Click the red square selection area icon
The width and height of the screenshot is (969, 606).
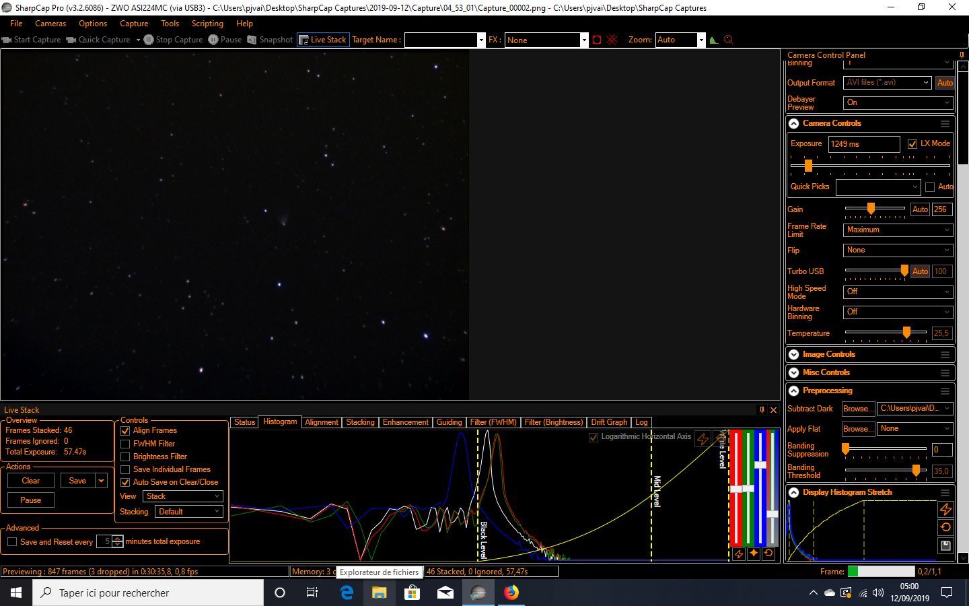597,40
